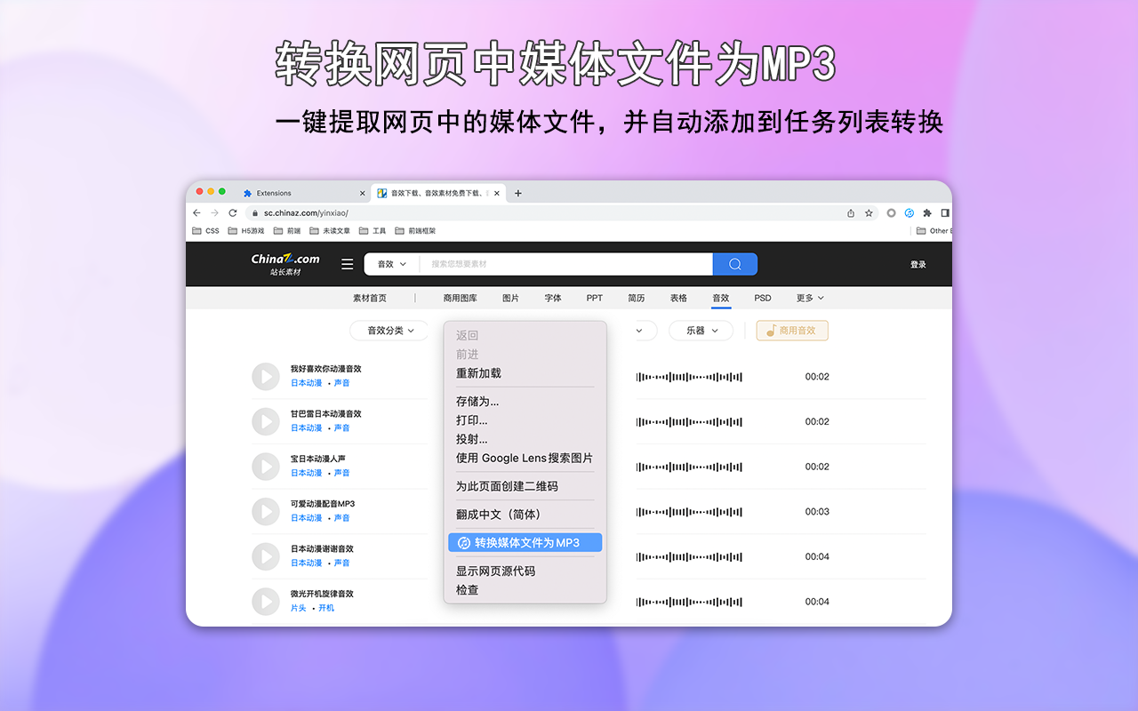Screen dimensions: 1138x711
Task: Bookmark the page with the star icon
Action: [x=868, y=213]
